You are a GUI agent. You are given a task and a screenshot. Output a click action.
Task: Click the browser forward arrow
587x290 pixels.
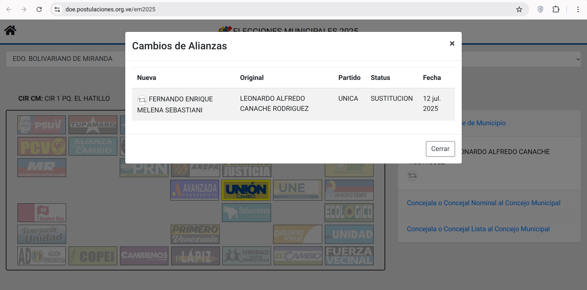(24, 9)
